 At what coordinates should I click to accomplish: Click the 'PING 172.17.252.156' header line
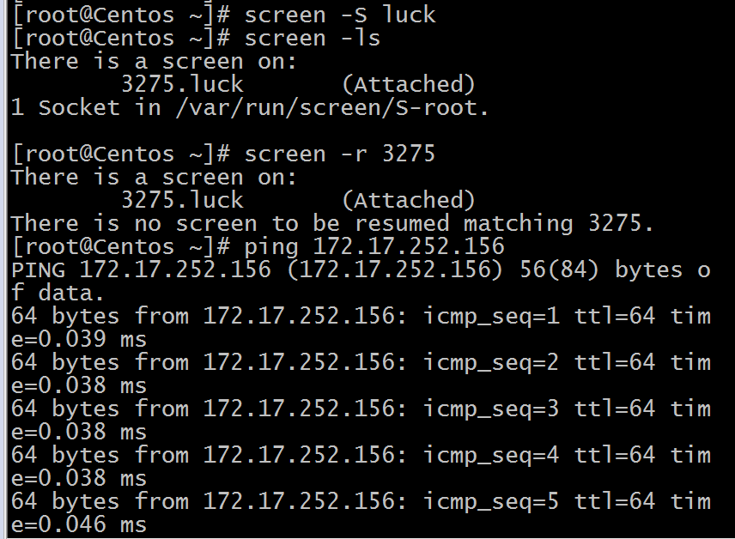point(142,270)
